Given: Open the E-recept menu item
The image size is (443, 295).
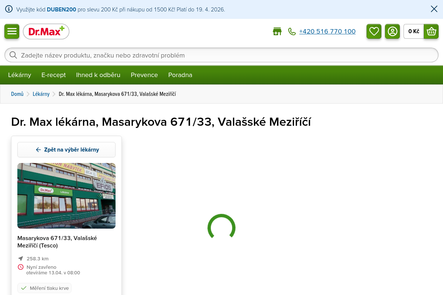Looking at the screenshot, I should click(x=54, y=75).
